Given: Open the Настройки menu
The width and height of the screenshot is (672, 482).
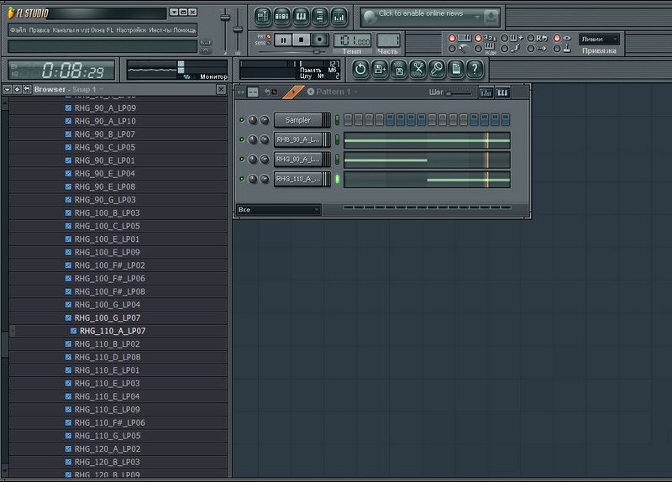Looking at the screenshot, I should tap(129, 29).
